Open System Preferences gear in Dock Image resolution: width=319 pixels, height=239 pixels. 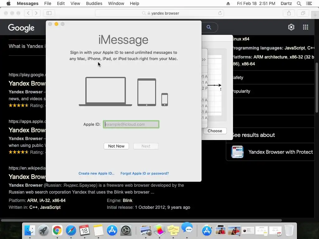pos(126,231)
